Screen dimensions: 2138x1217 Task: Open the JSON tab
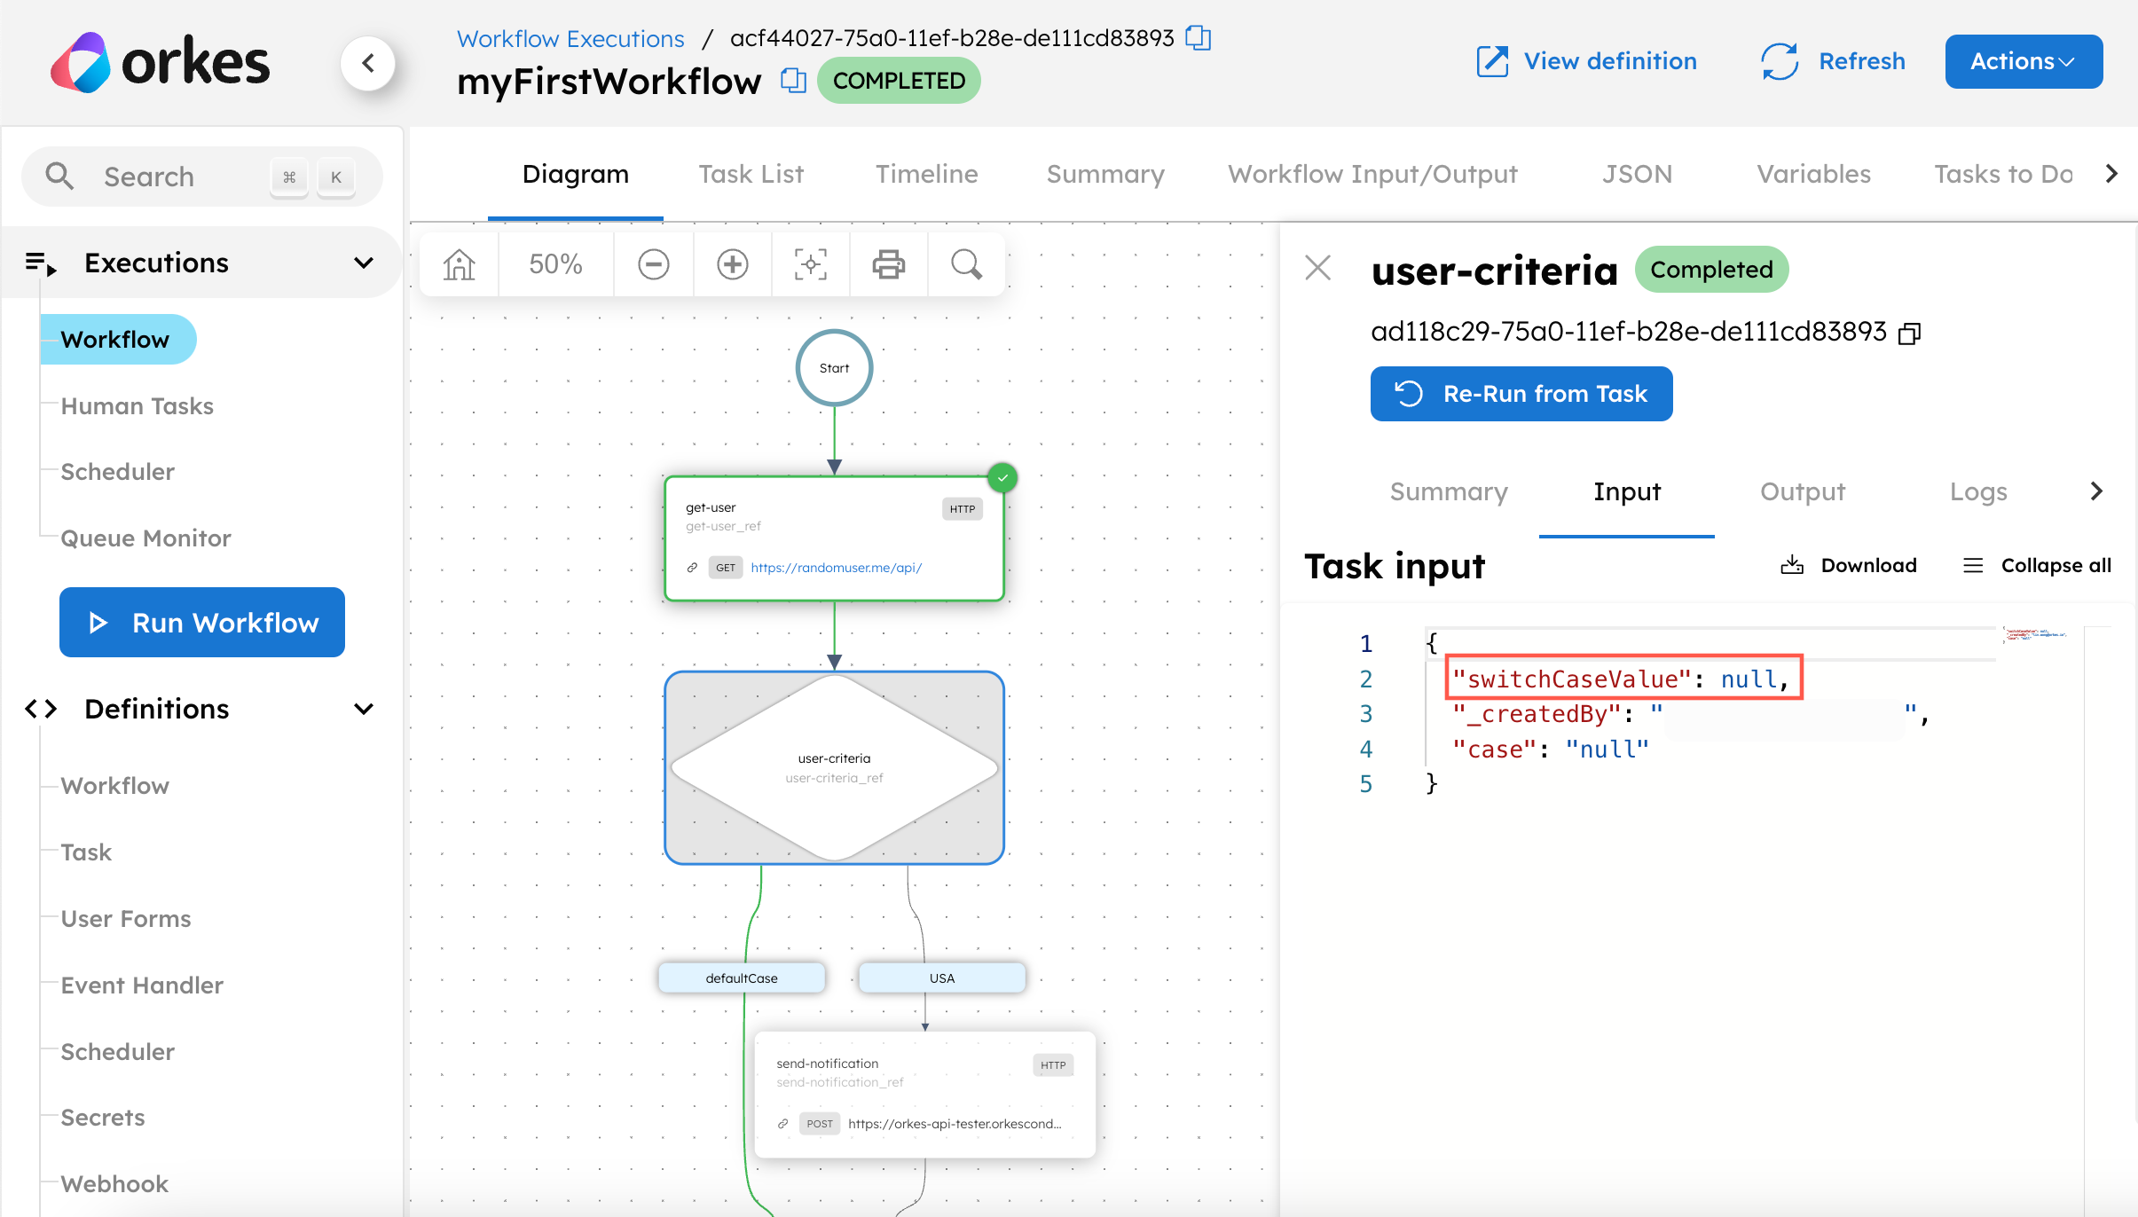[1638, 174]
